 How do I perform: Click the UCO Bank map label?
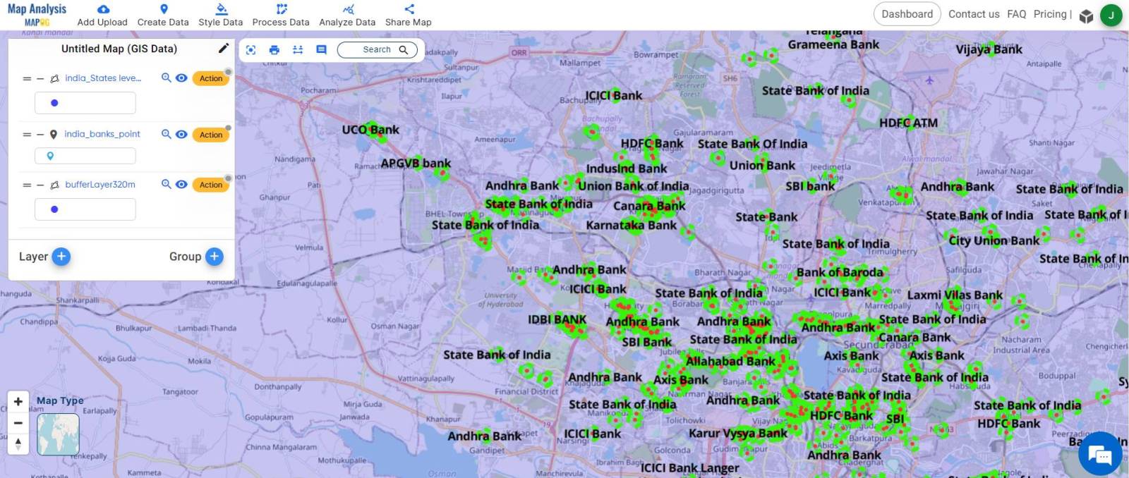pos(370,130)
